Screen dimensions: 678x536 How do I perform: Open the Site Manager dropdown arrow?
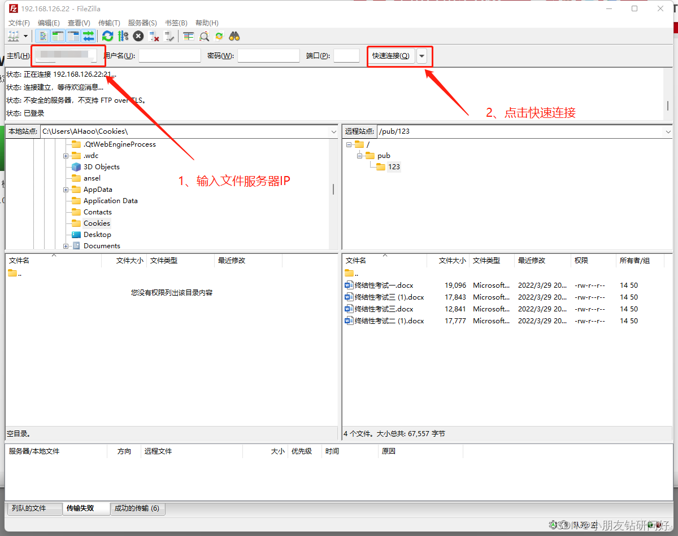[x=26, y=36]
